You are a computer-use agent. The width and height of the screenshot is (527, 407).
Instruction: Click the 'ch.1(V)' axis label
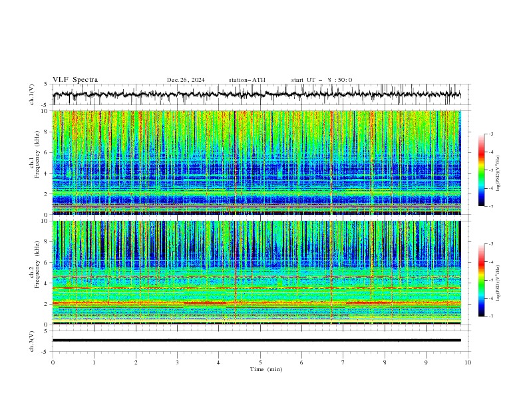(x=32, y=94)
